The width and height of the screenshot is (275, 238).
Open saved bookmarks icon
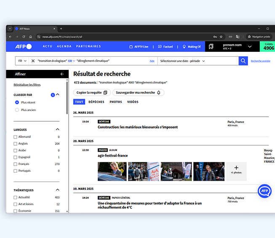click(x=211, y=46)
